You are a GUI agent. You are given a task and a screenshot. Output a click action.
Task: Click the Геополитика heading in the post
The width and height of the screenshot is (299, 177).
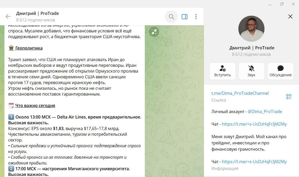(x=29, y=48)
